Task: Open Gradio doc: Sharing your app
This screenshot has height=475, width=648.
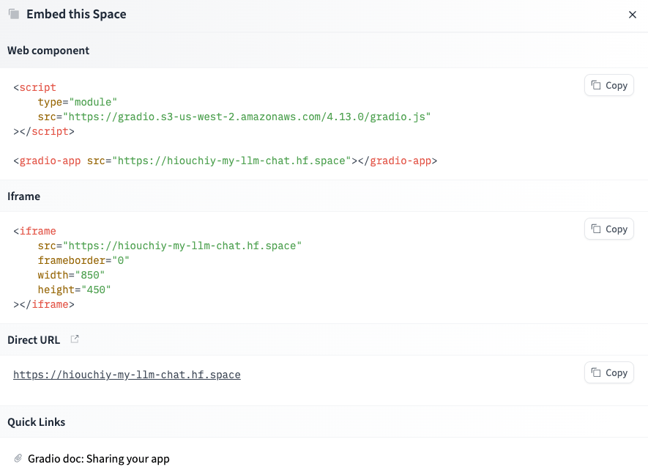Action: click(99, 458)
